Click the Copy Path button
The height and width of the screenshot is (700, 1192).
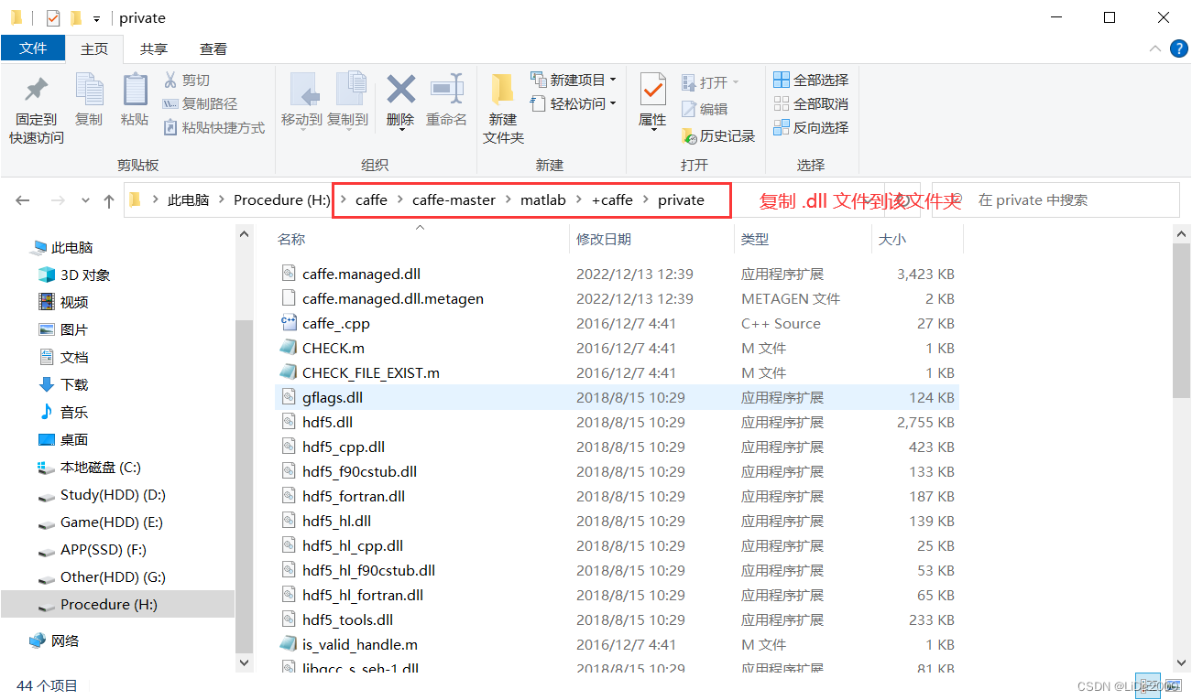(200, 104)
